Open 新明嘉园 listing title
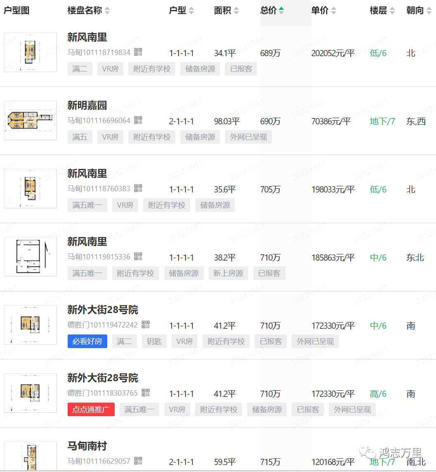 pos(87,105)
